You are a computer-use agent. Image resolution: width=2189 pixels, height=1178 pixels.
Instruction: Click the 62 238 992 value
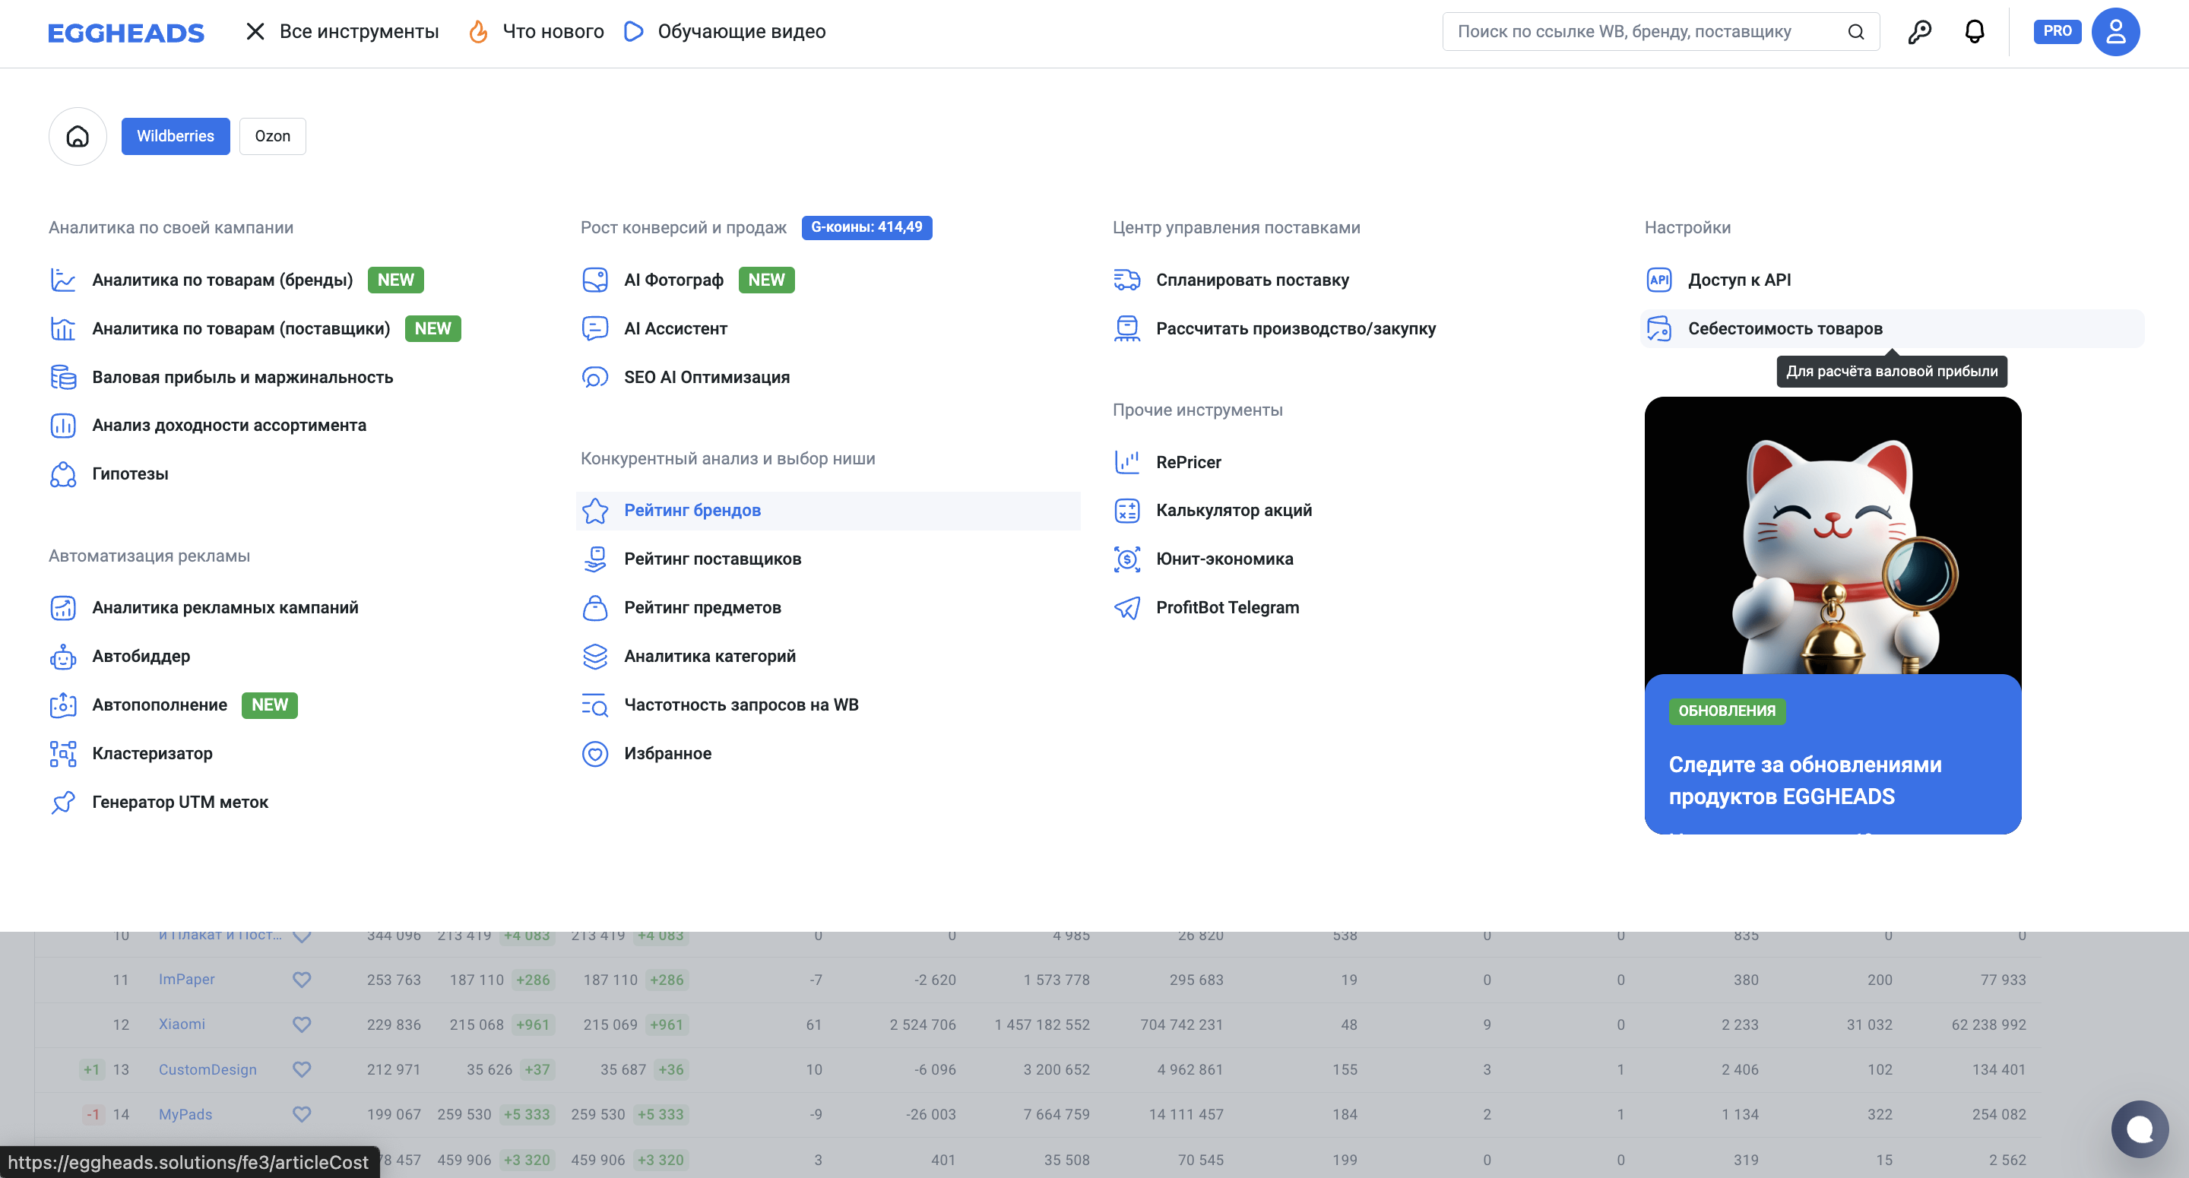point(1988,1025)
